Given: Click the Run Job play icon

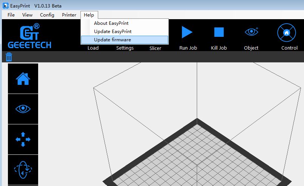Looking at the screenshot, I should coord(187,32).
